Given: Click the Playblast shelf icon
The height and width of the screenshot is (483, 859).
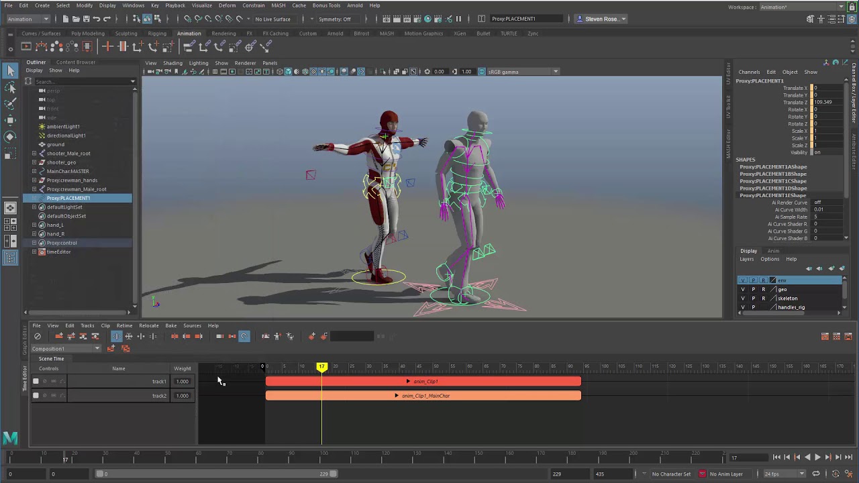Looking at the screenshot, I should (26, 46).
